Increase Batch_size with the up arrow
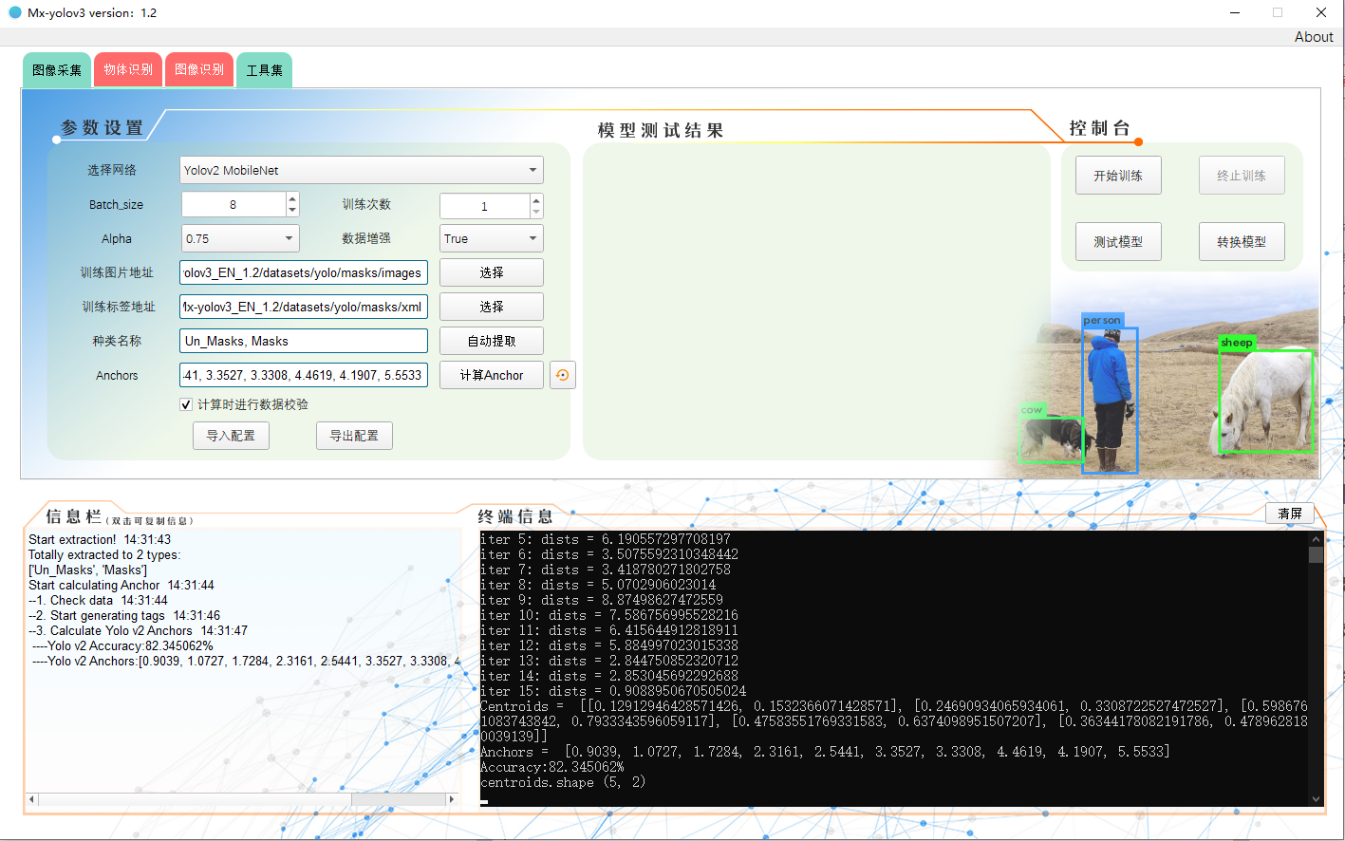Image resolution: width=1345 pixels, height=841 pixels. point(292,198)
